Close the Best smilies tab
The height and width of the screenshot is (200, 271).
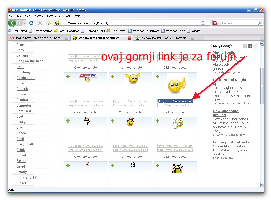click(129, 38)
